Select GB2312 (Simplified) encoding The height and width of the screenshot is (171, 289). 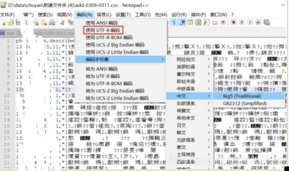click(x=249, y=103)
